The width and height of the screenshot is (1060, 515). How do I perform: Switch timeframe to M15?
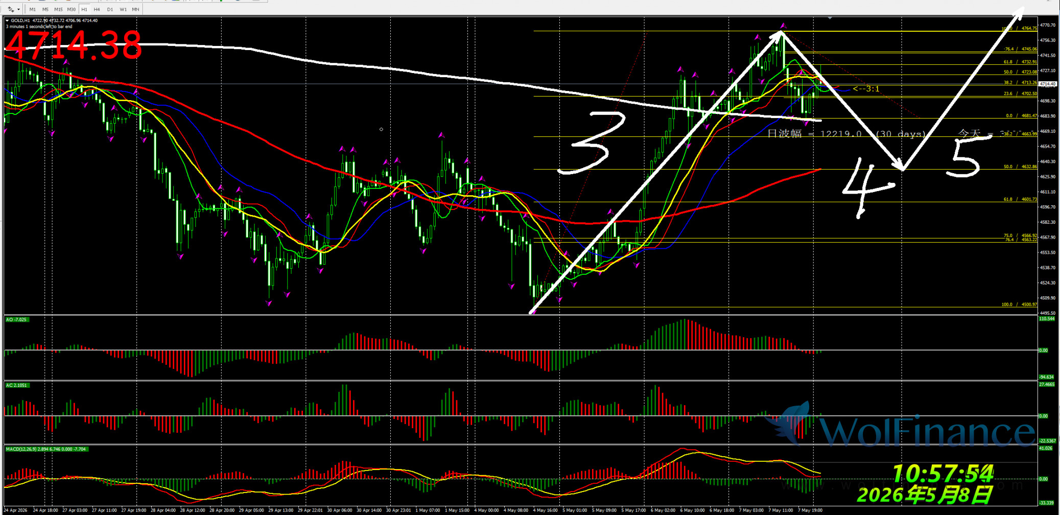pos(58,9)
